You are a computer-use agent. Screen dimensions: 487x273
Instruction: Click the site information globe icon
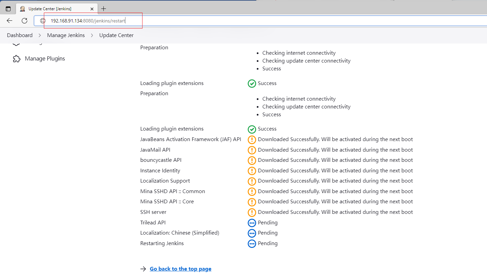pyautogui.click(x=43, y=21)
